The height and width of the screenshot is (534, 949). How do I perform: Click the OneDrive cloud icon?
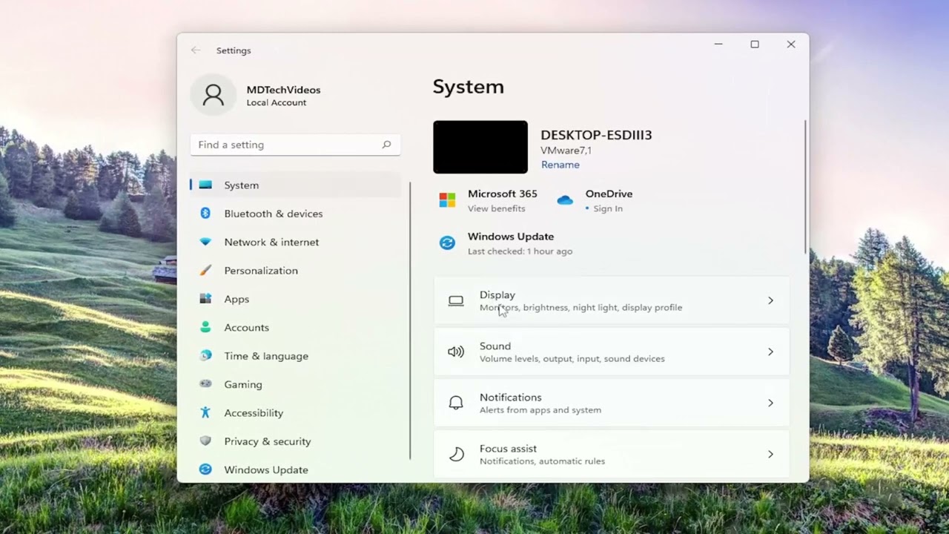tap(565, 200)
